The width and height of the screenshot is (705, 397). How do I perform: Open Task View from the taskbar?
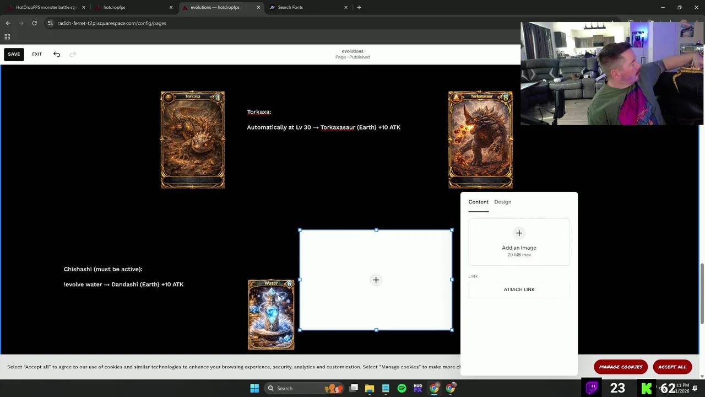pos(354,388)
